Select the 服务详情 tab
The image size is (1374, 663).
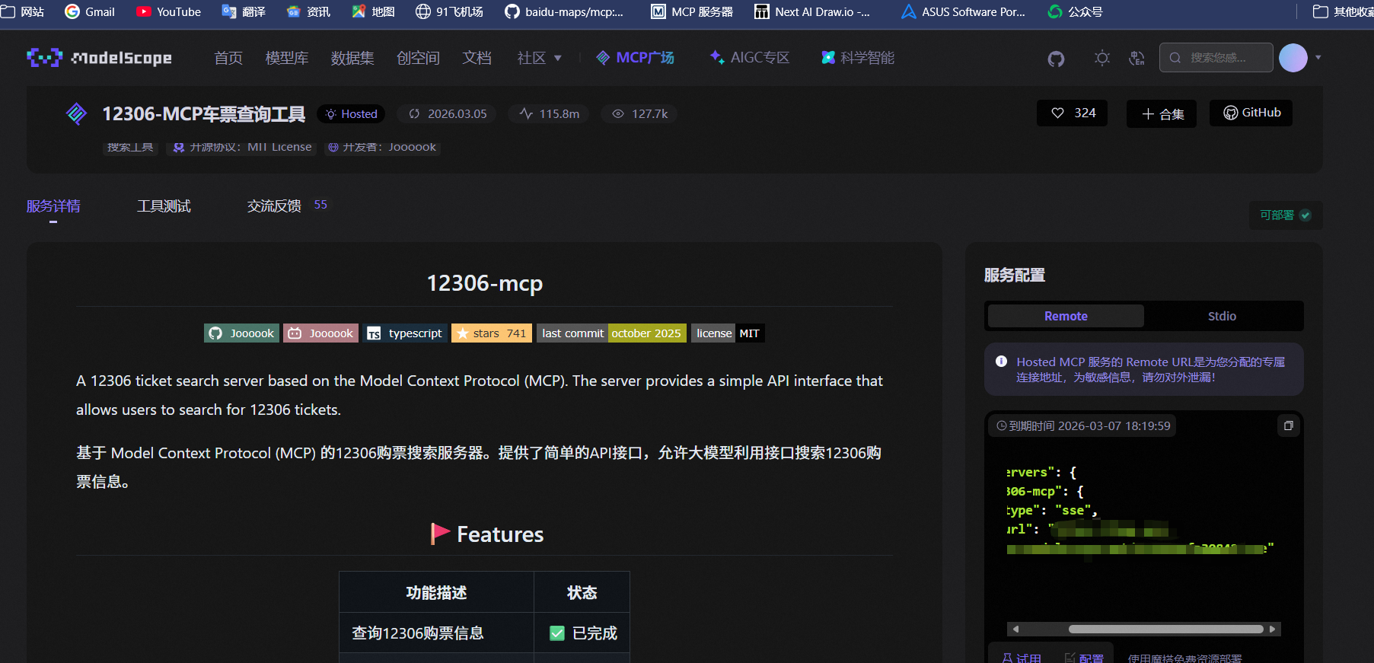pos(53,206)
